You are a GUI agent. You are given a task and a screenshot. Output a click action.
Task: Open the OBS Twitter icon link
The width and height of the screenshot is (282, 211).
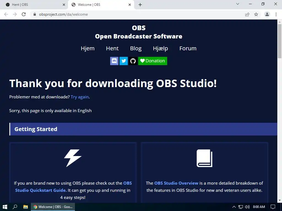[124, 61]
